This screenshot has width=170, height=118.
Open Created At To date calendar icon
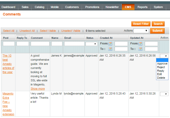point(110,49)
